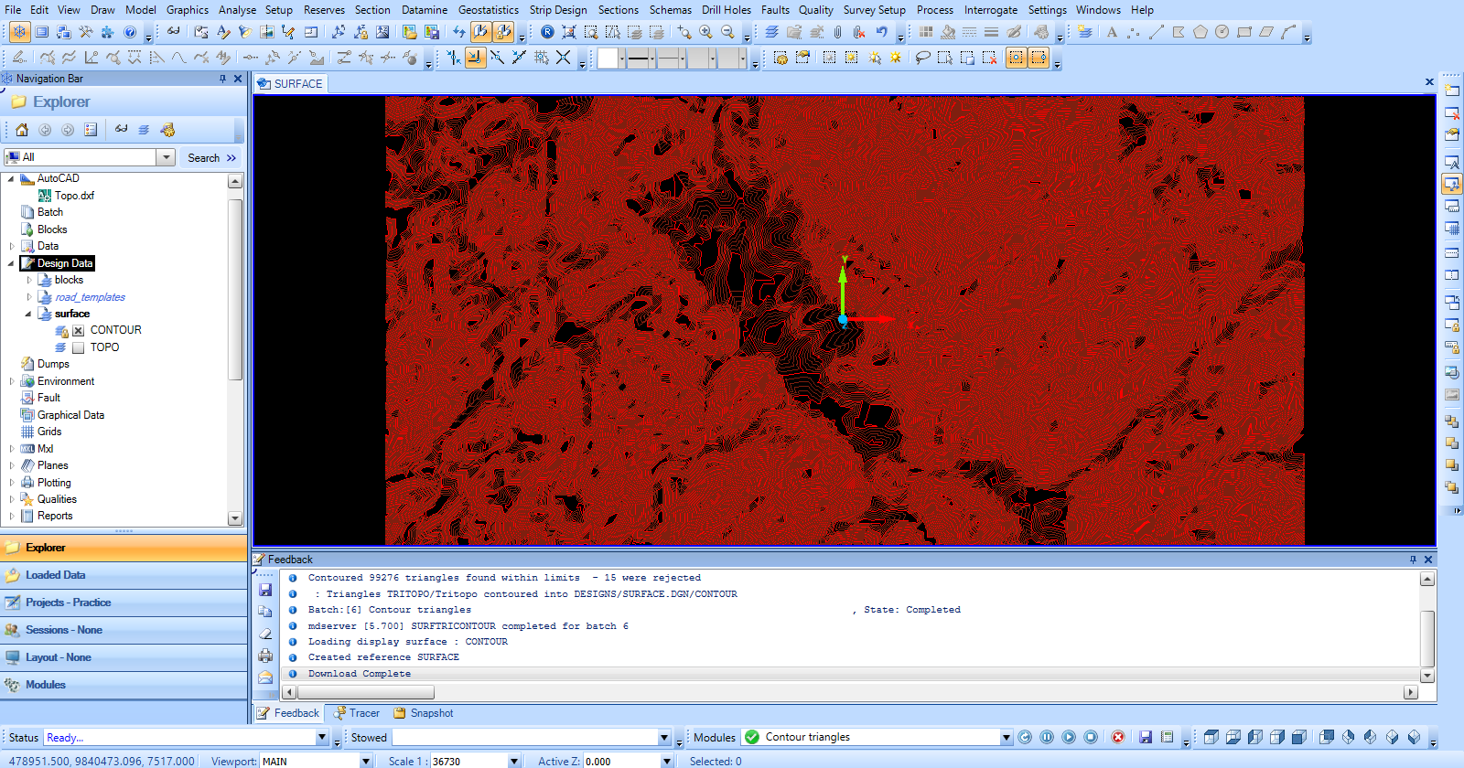Click the zoom in magnifier icon

(705, 32)
